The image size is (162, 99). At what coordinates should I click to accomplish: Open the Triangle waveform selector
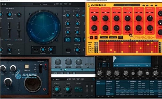click(79, 96)
